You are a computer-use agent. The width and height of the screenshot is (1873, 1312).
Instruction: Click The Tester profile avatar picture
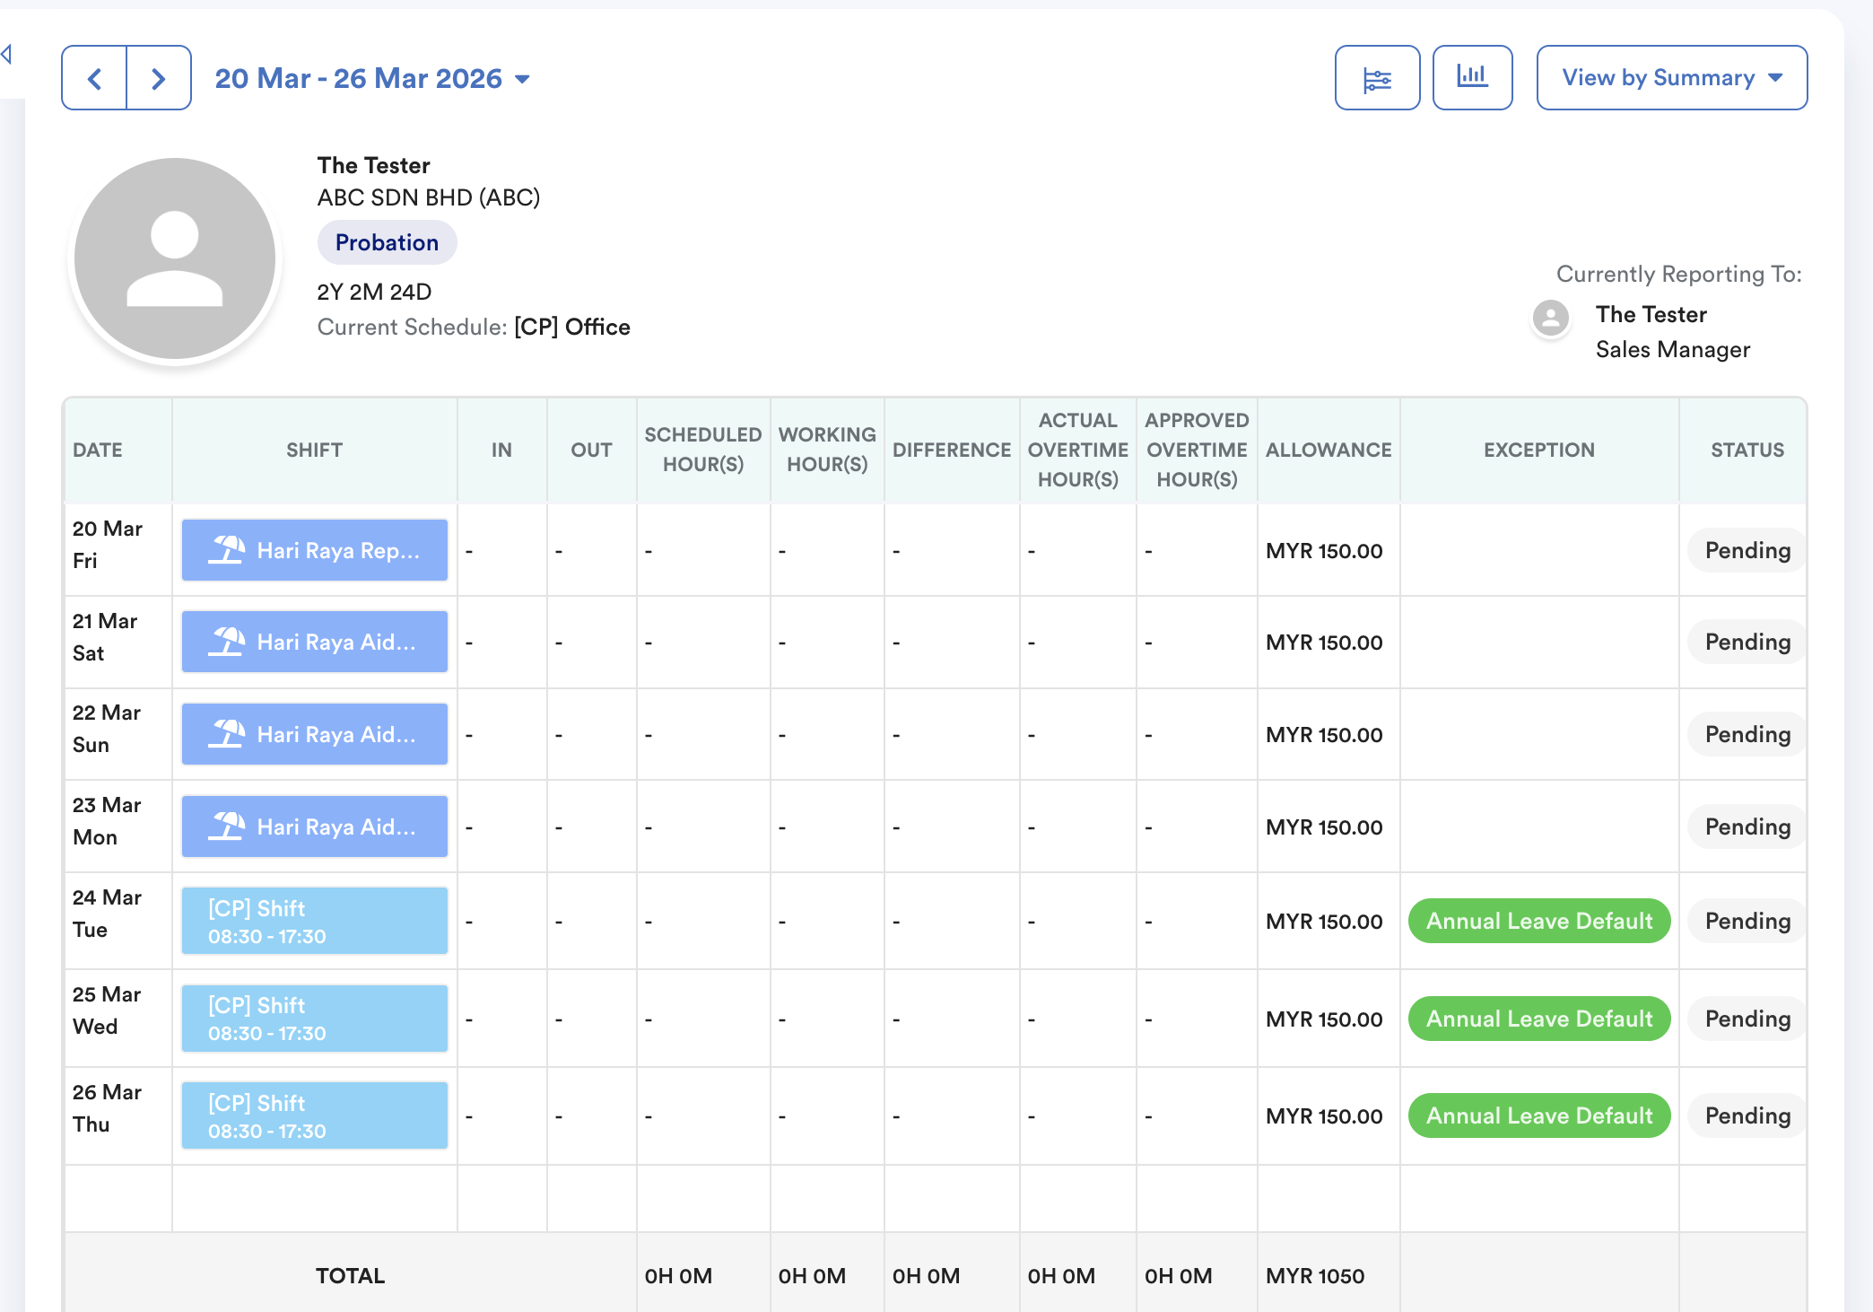[x=175, y=259]
